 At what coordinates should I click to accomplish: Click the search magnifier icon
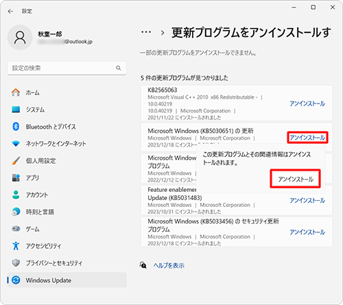pyautogui.click(x=118, y=68)
